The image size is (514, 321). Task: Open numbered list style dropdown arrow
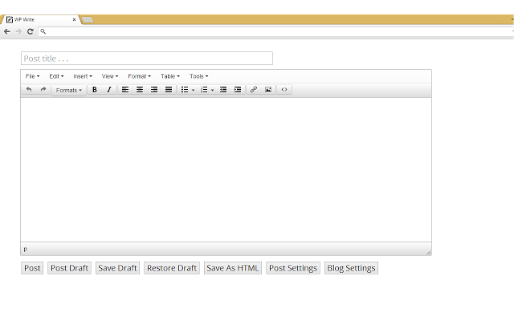tap(212, 90)
